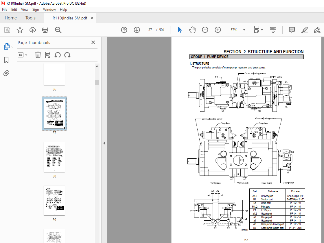Add the document to starred favorites
The width and height of the screenshot is (324, 243).
[x=20, y=30]
